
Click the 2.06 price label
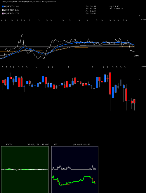pyautogui.click(x=137, y=56)
